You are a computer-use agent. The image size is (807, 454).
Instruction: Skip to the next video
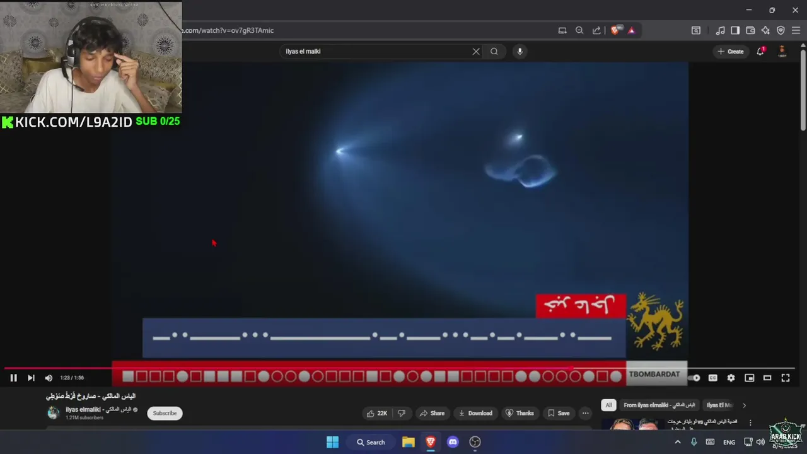31,378
